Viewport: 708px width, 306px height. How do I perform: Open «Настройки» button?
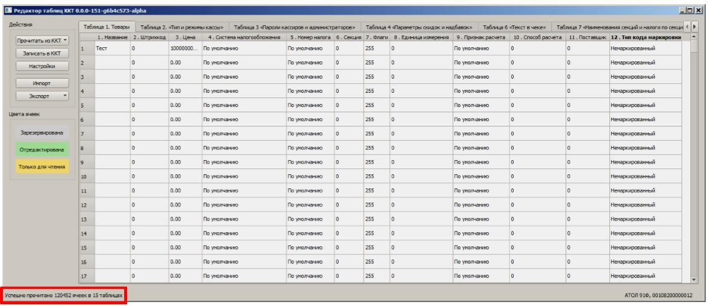click(42, 66)
